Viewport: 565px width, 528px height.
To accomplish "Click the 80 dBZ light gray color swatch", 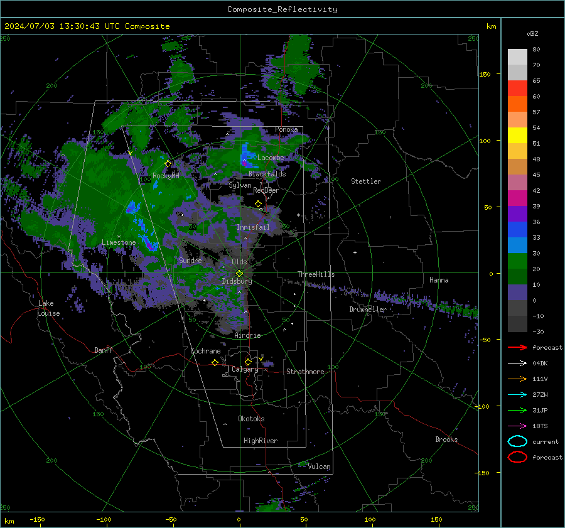I will [517, 57].
